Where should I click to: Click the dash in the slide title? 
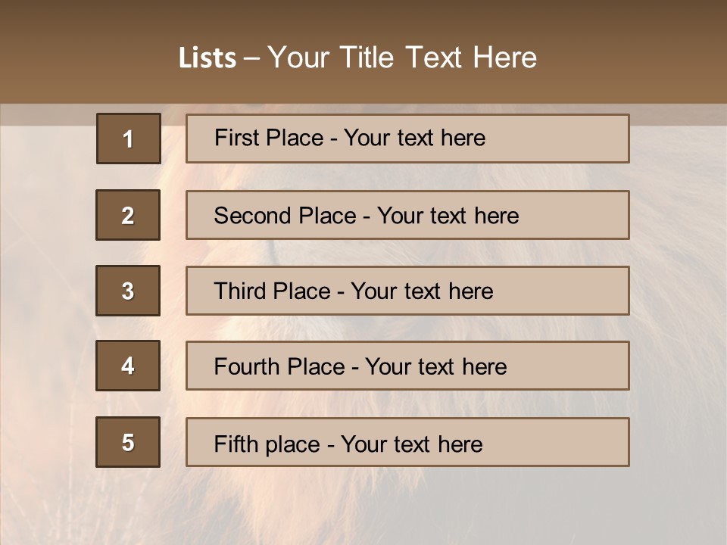point(251,58)
